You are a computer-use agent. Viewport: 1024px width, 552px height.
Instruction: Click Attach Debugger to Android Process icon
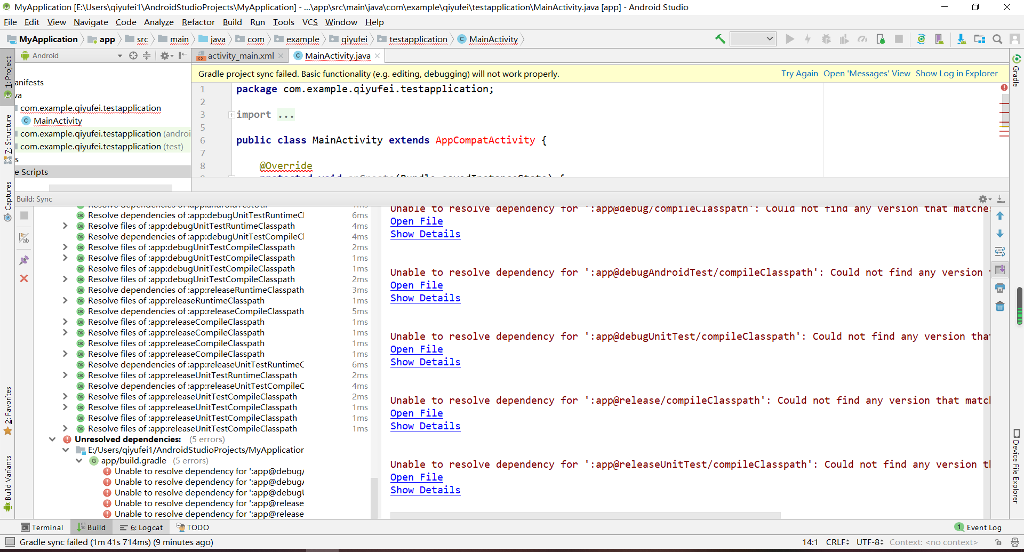(x=881, y=39)
